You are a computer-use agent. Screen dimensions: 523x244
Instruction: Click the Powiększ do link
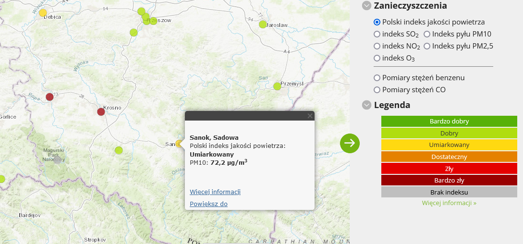click(x=208, y=204)
